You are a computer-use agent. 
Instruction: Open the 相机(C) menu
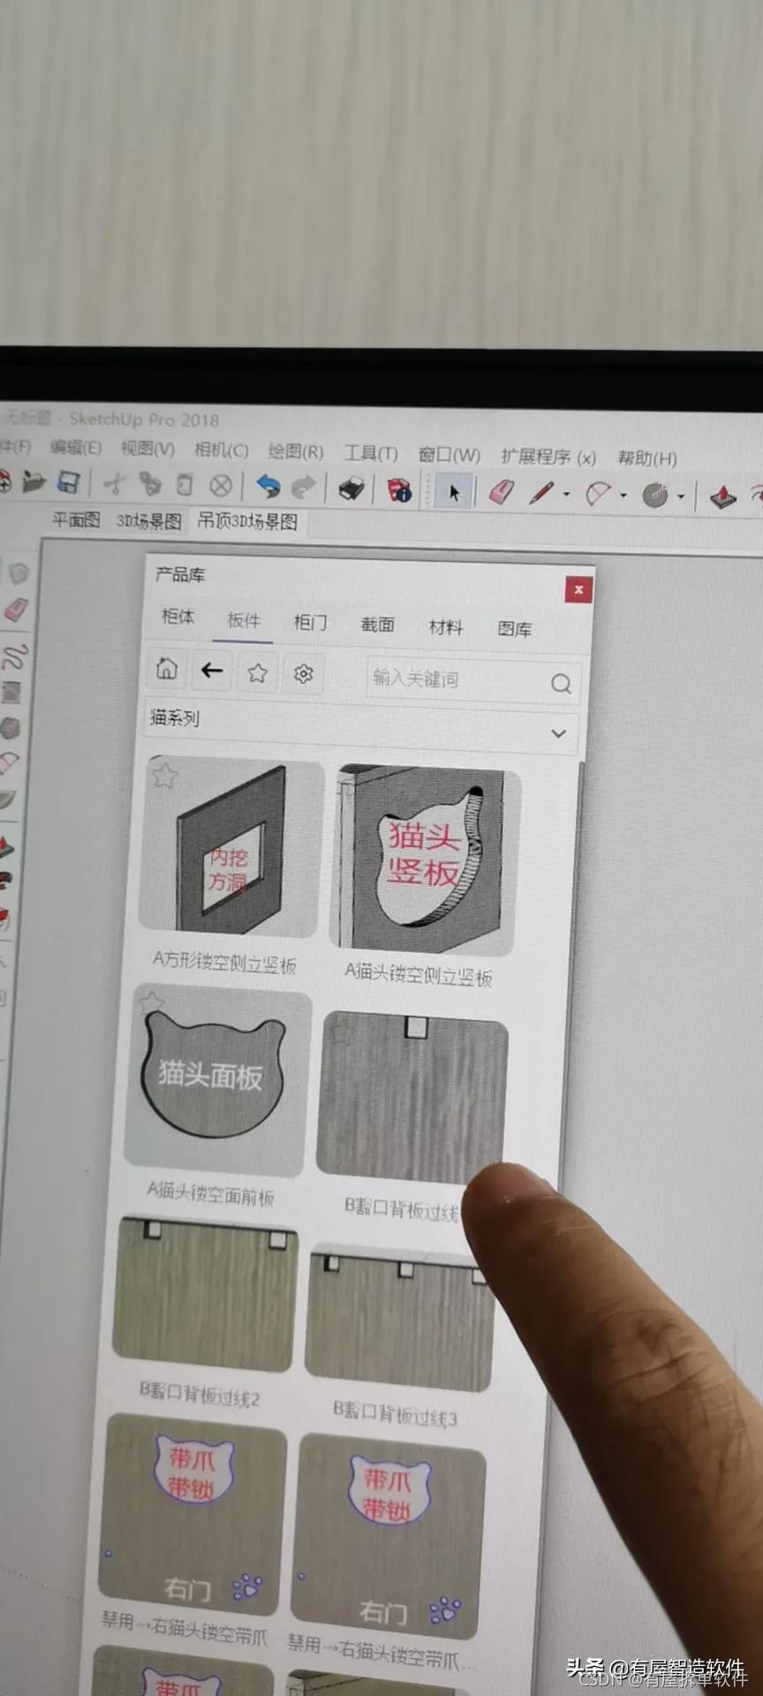pyautogui.click(x=221, y=450)
